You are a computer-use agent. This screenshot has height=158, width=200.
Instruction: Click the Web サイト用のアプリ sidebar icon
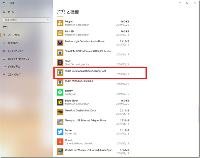[4, 59]
